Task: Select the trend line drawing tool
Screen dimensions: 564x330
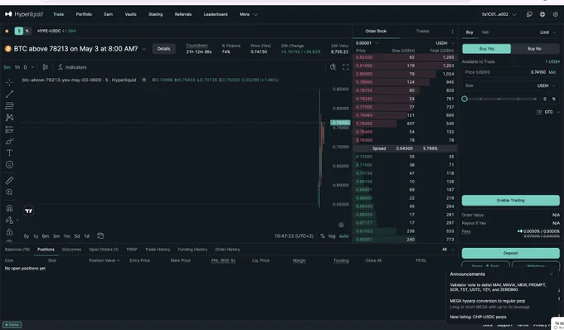Action: click(x=10, y=95)
